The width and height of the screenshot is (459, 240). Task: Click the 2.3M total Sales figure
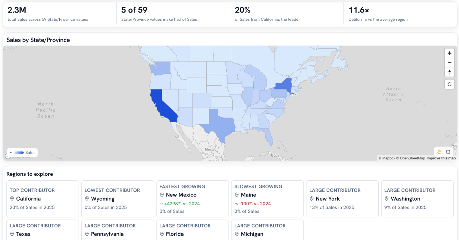(x=17, y=10)
